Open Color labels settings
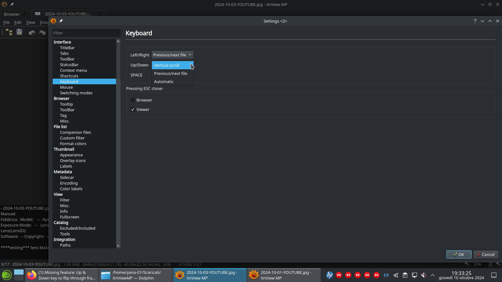 (71, 189)
